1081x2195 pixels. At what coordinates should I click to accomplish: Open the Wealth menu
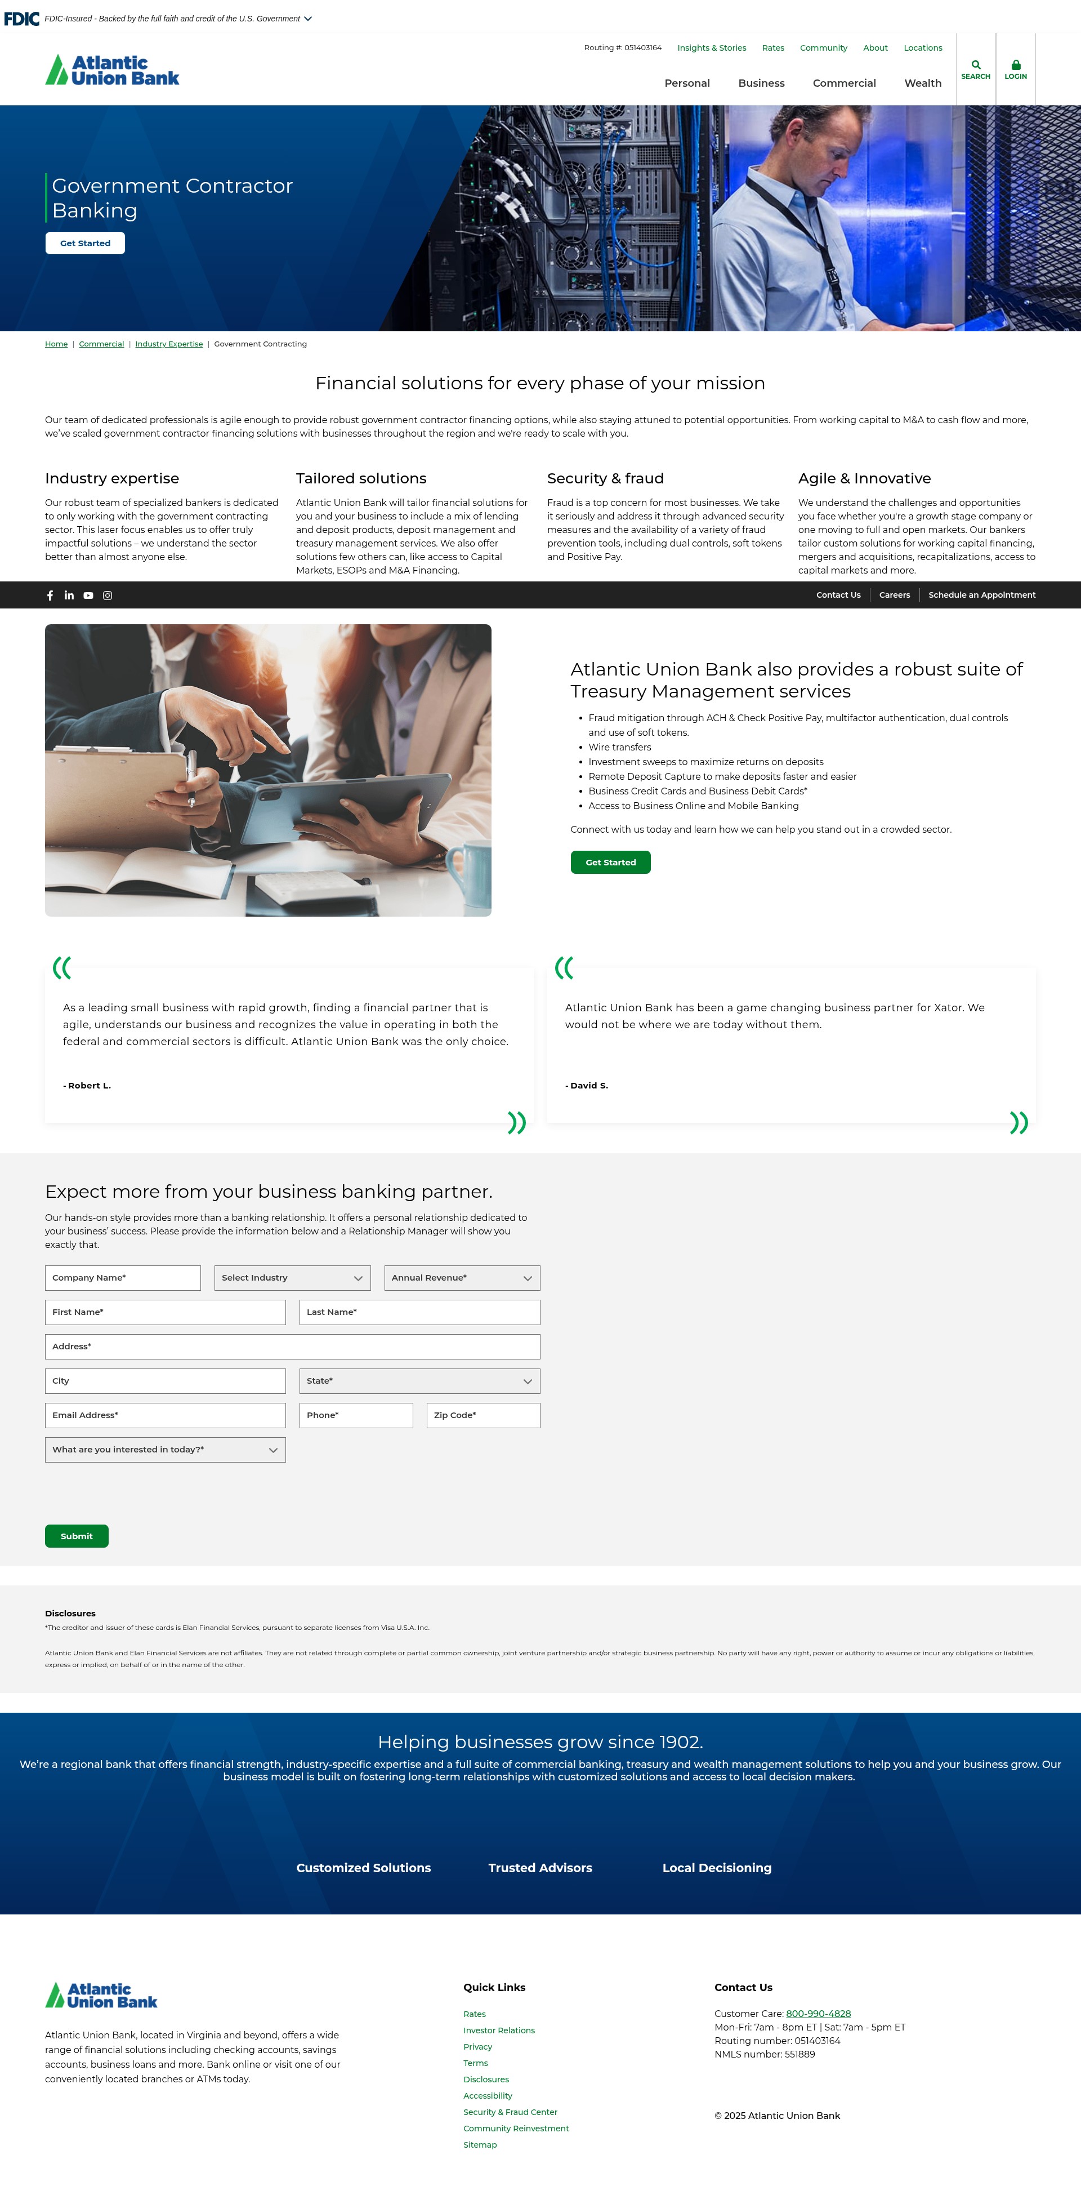923,83
